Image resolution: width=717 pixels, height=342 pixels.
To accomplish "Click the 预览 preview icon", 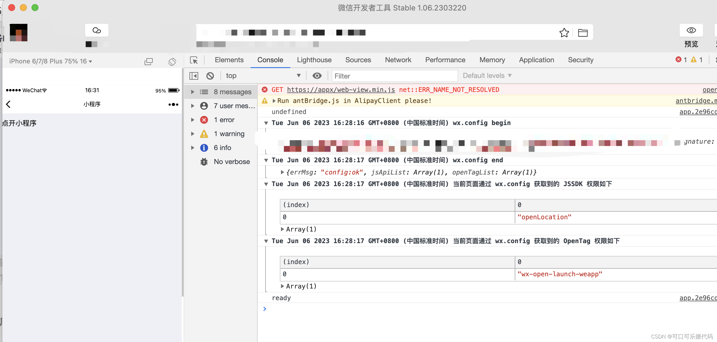I will (x=691, y=30).
